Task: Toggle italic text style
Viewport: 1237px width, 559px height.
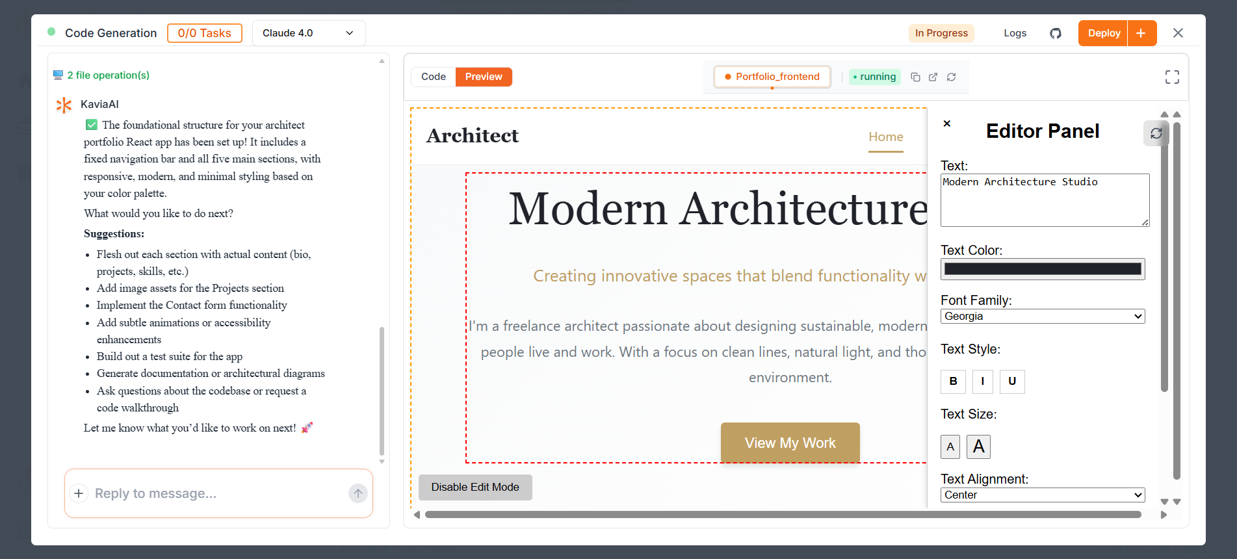Action: [982, 382]
